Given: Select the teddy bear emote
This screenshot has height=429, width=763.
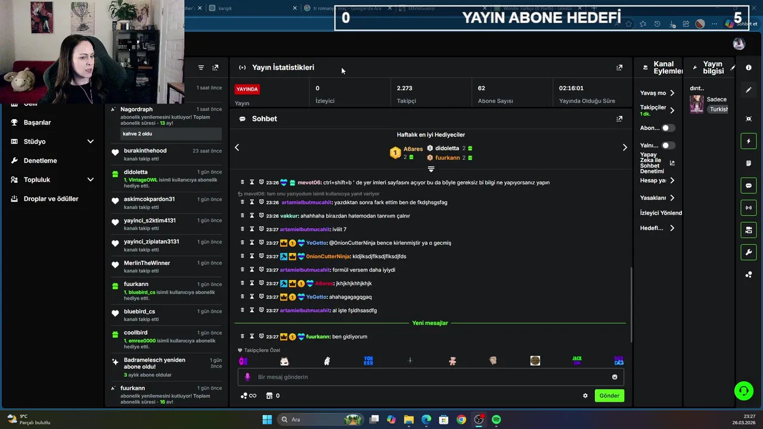Looking at the screenshot, I should (452, 360).
